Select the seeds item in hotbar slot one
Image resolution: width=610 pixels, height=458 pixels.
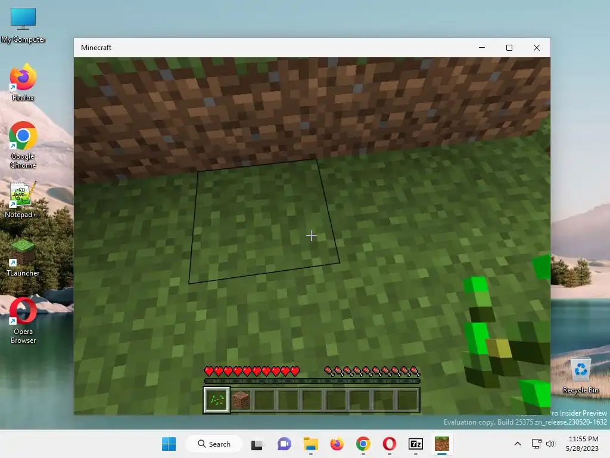[217, 400]
